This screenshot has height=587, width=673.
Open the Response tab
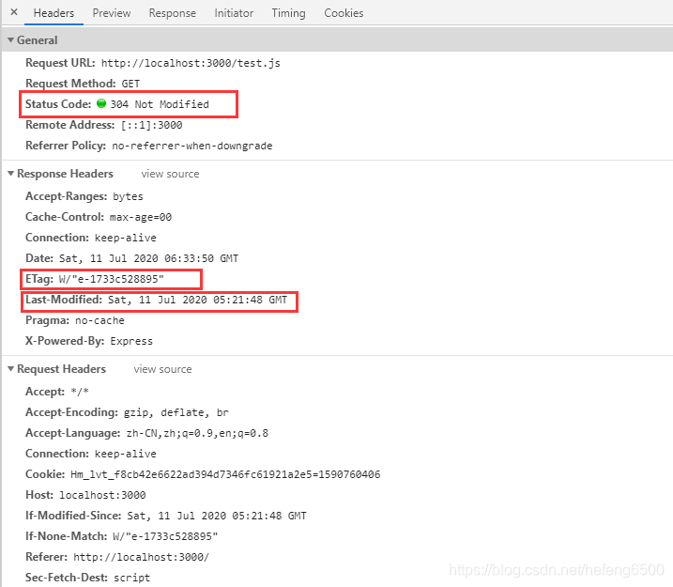click(172, 13)
